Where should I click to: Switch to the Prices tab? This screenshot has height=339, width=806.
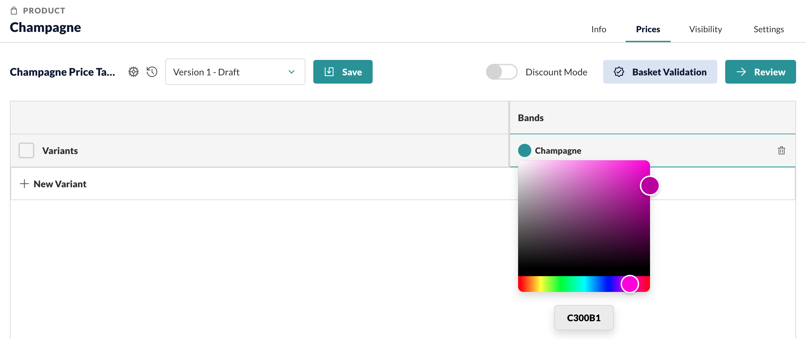click(x=648, y=29)
